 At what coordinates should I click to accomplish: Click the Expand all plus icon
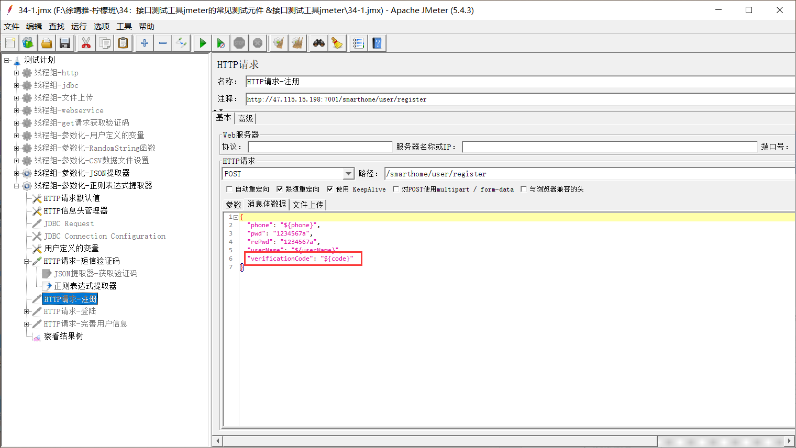(145, 43)
